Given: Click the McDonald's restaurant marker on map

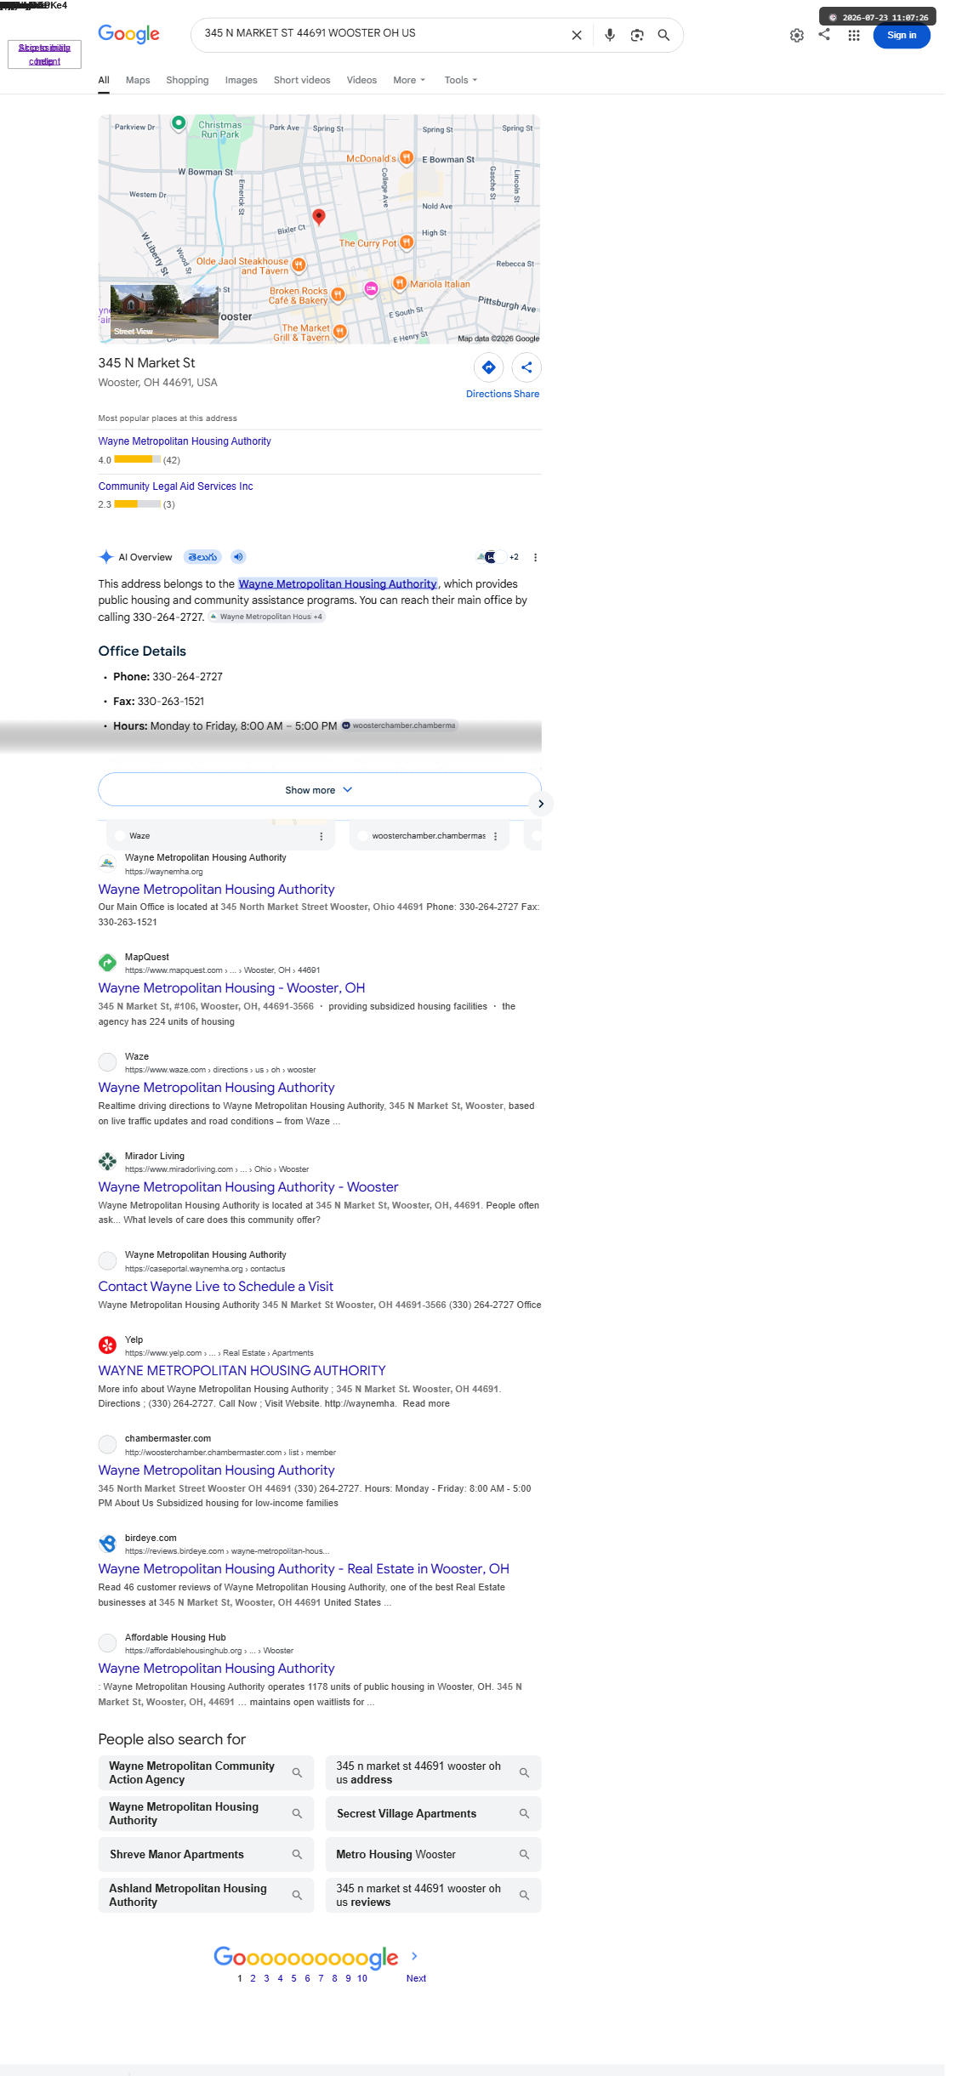Looking at the screenshot, I should pyautogui.click(x=407, y=158).
